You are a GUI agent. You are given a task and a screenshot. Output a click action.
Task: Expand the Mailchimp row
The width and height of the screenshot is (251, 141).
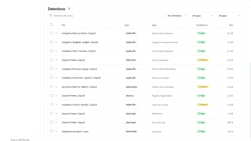tap(56, 114)
